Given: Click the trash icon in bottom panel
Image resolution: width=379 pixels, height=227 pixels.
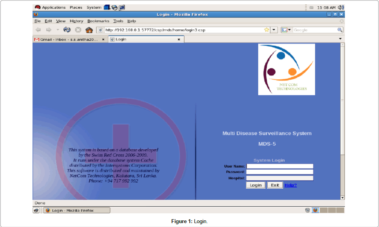Looking at the screenshot, I should click(x=307, y=210).
